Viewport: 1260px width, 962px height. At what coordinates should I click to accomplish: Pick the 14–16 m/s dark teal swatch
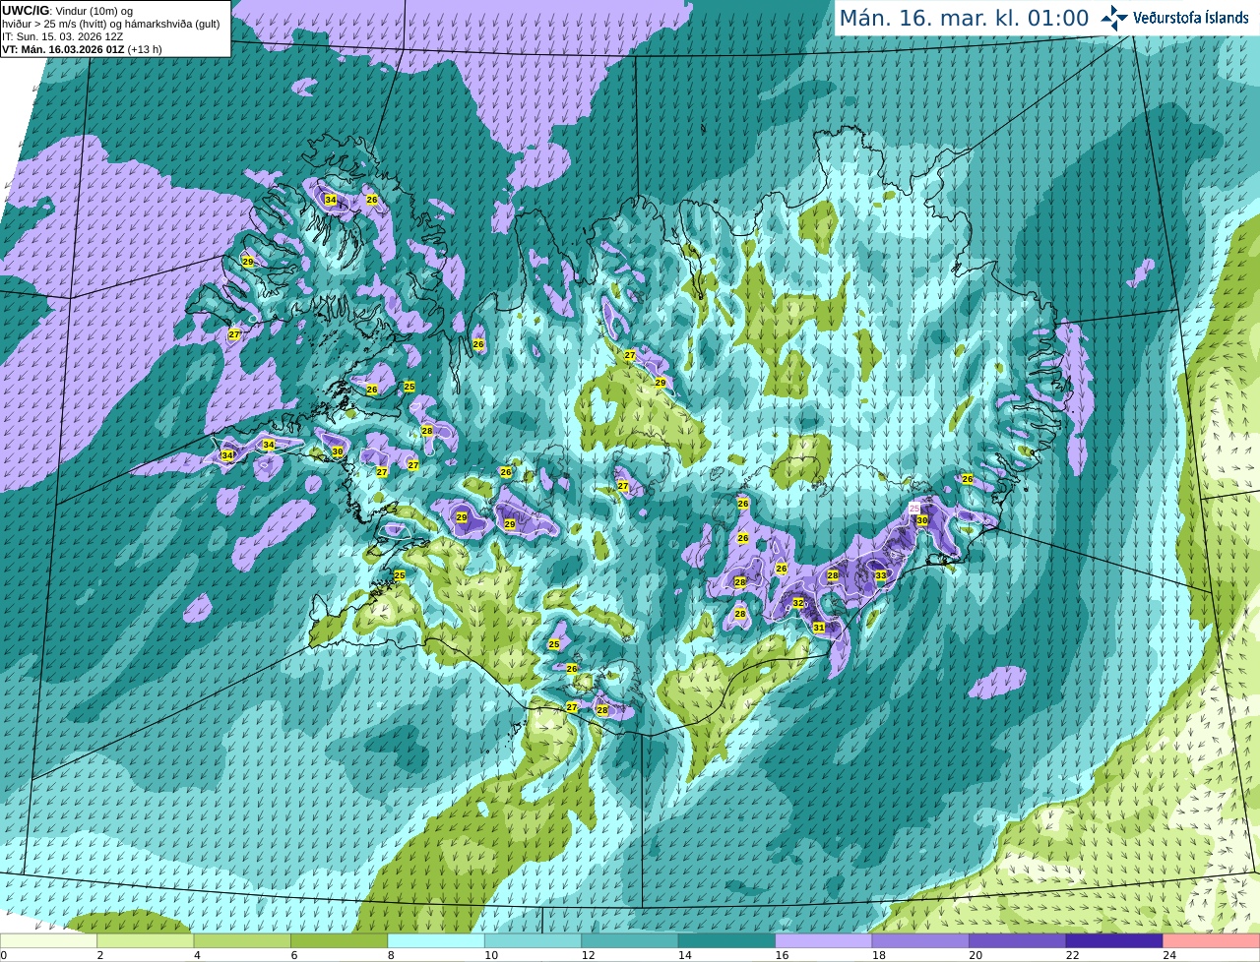coord(727,940)
